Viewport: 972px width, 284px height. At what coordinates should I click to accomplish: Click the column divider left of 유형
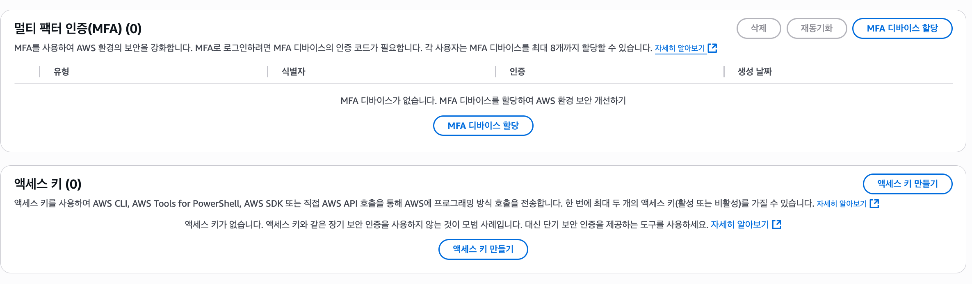tap(40, 72)
